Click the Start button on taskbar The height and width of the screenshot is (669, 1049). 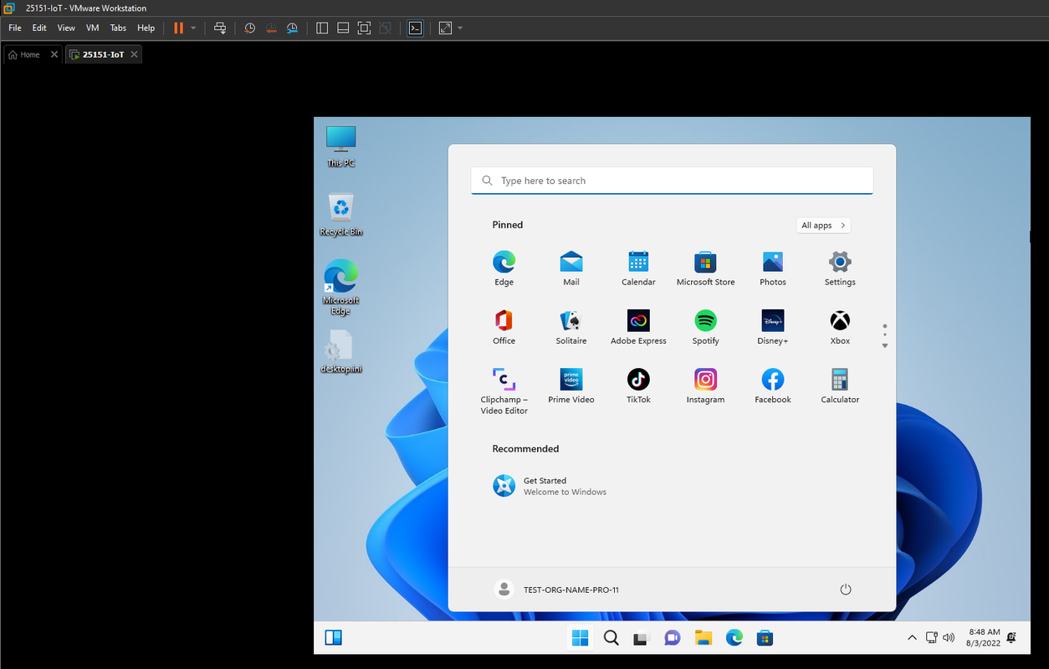coord(580,638)
